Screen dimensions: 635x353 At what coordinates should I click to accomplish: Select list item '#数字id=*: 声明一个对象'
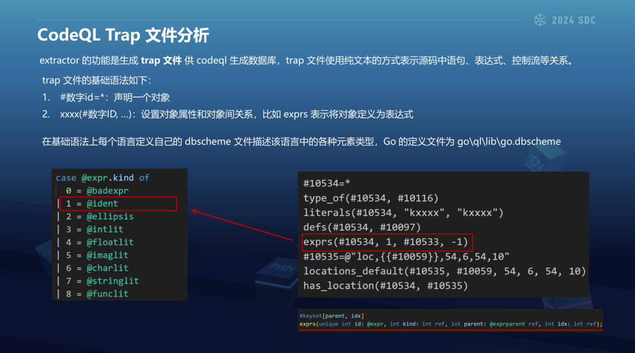point(115,97)
